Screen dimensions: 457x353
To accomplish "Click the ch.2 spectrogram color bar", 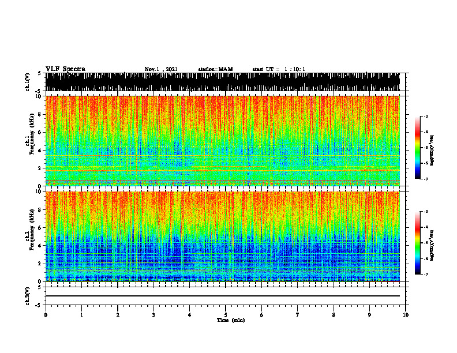I will [x=417, y=243].
